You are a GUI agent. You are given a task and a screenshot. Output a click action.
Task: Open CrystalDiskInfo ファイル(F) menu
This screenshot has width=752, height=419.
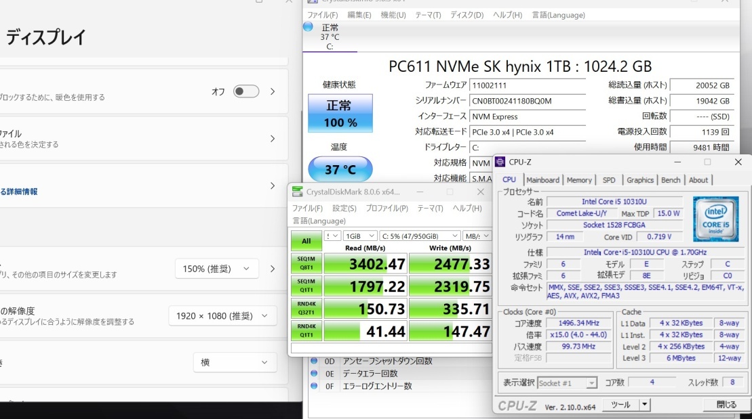pyautogui.click(x=322, y=15)
